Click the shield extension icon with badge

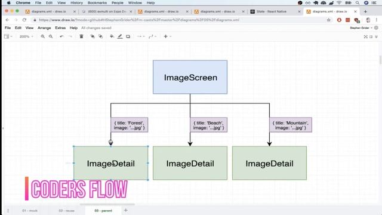[x=357, y=20]
